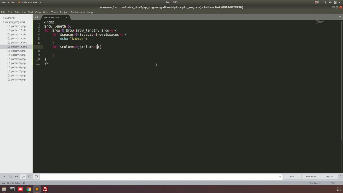Open the Find menu

coord(30,12)
